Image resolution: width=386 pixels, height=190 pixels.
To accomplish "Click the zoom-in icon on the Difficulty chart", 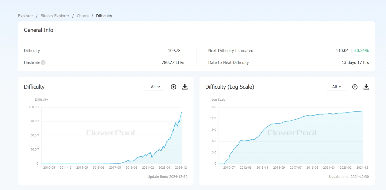I will 173,87.
